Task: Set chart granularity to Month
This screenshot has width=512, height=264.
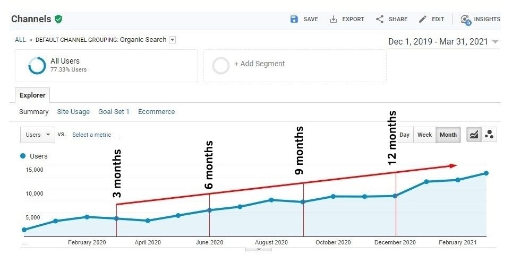Action: tap(448, 135)
